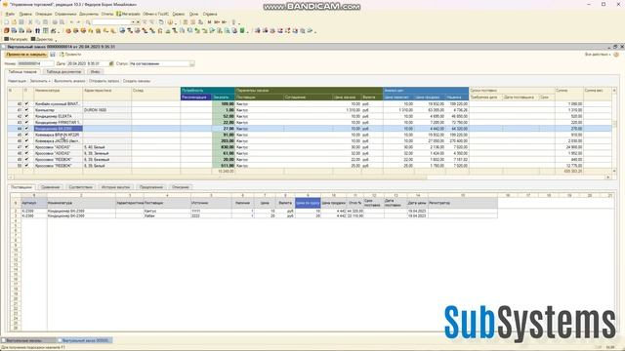Click the Провести и закрыть button
The height and width of the screenshot is (351, 625).
click(x=26, y=55)
